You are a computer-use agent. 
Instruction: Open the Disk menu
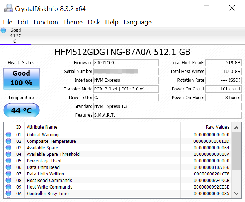(x=94, y=22)
